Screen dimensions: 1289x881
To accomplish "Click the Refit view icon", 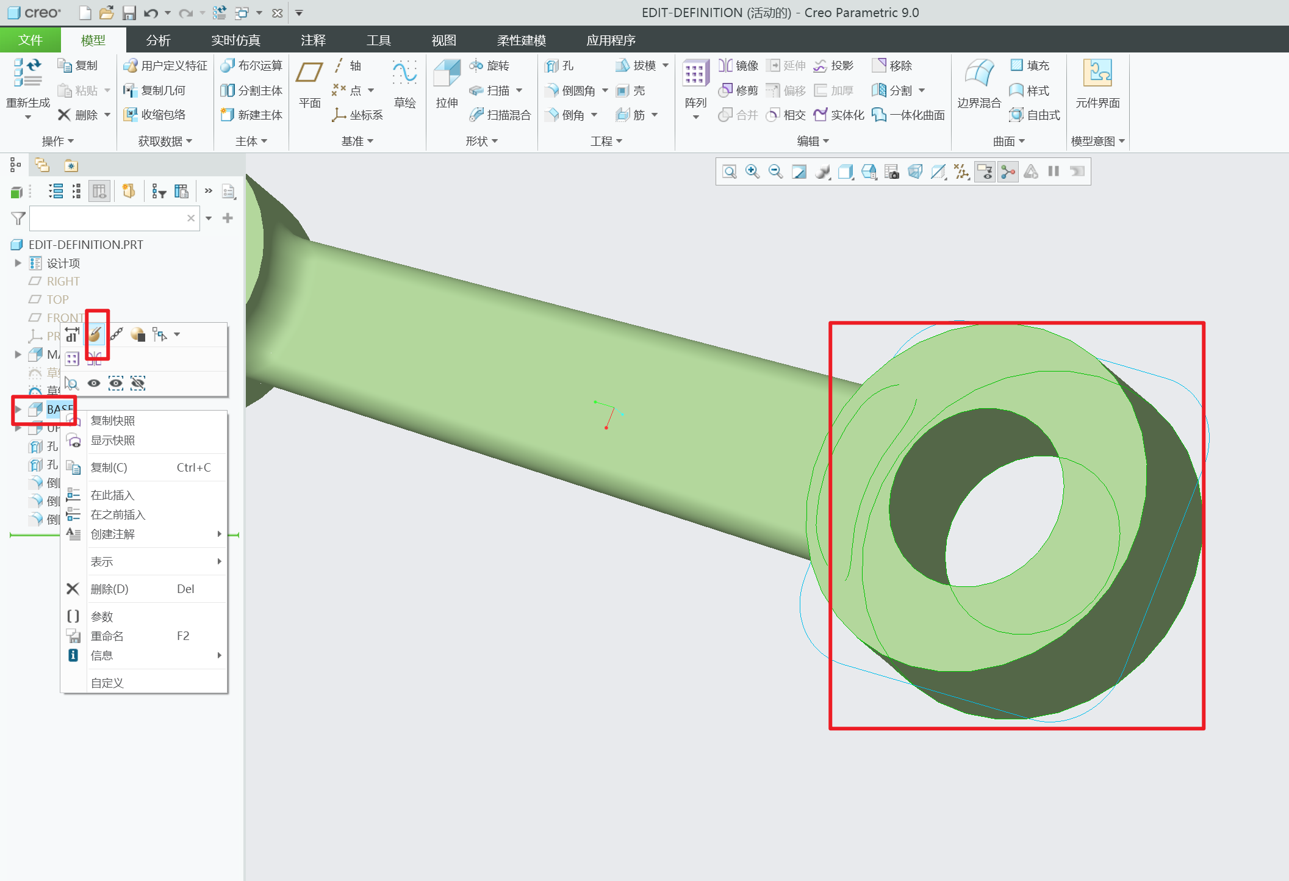I will (x=729, y=172).
